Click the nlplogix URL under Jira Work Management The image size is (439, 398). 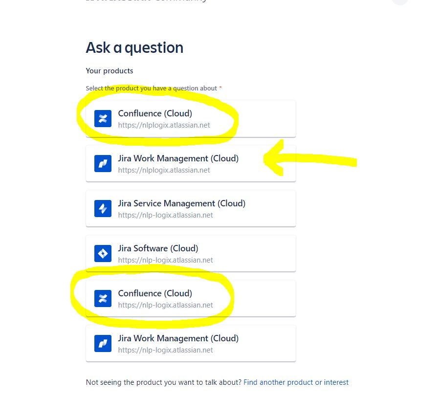[x=164, y=170]
